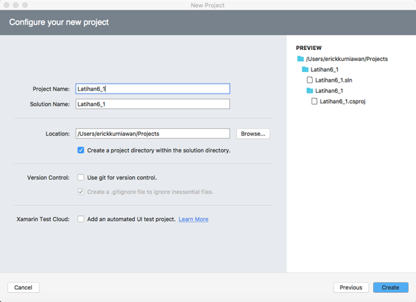Click the nested Latihan6_1 project folder icon
The width and height of the screenshot is (416, 302).
(310, 91)
